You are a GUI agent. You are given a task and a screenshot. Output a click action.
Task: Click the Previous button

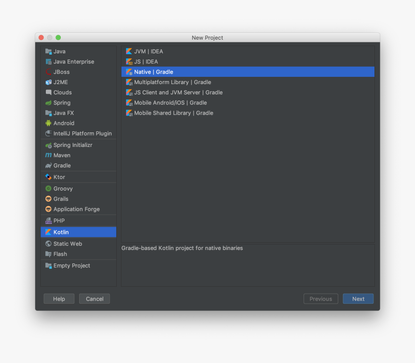coord(321,299)
